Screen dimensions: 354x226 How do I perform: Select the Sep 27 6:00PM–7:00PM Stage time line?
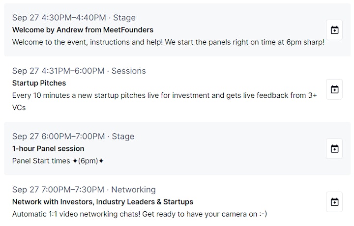(x=73, y=136)
